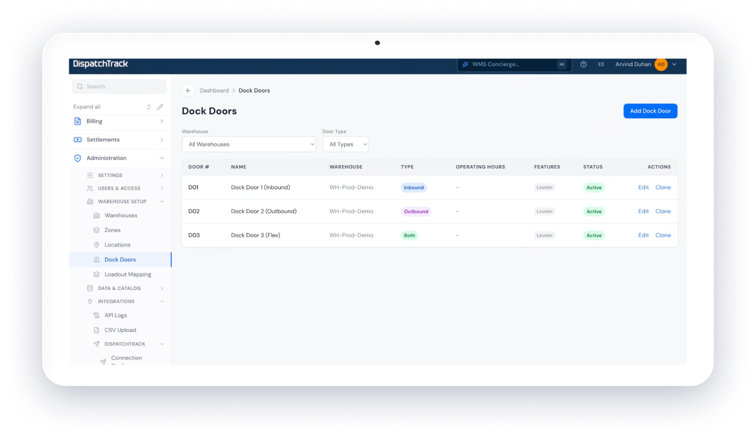Click the sidebar Search field
Viewport: 756px width, 438px height.
click(x=119, y=87)
